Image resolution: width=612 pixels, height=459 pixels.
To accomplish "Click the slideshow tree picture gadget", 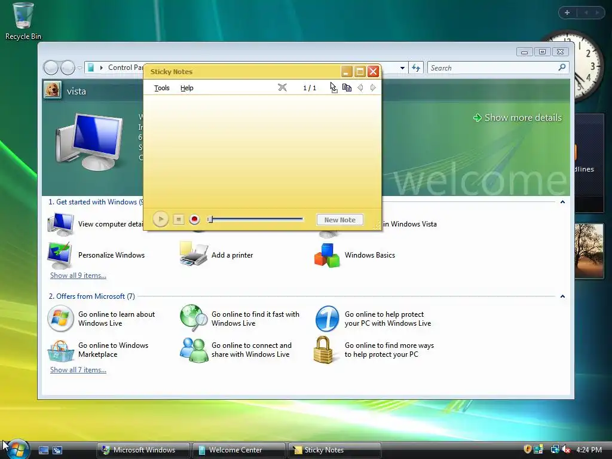I will [x=589, y=250].
